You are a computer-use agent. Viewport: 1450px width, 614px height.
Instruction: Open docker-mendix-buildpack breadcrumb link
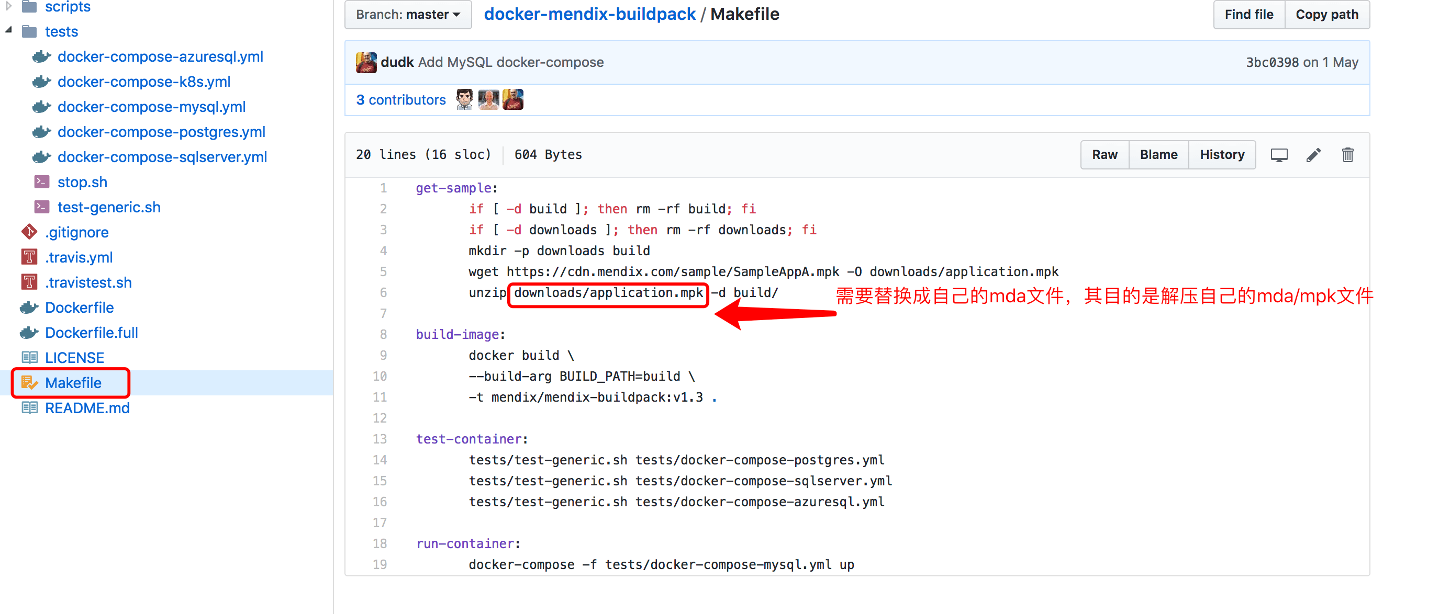click(x=589, y=14)
